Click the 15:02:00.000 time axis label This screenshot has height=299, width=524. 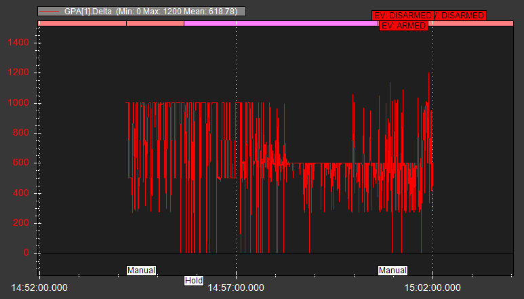(432, 287)
